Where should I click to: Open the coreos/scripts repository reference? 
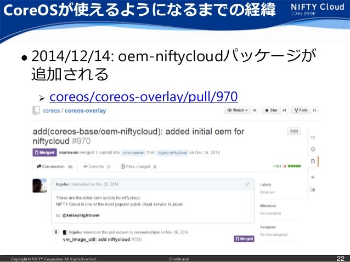click(x=146, y=232)
